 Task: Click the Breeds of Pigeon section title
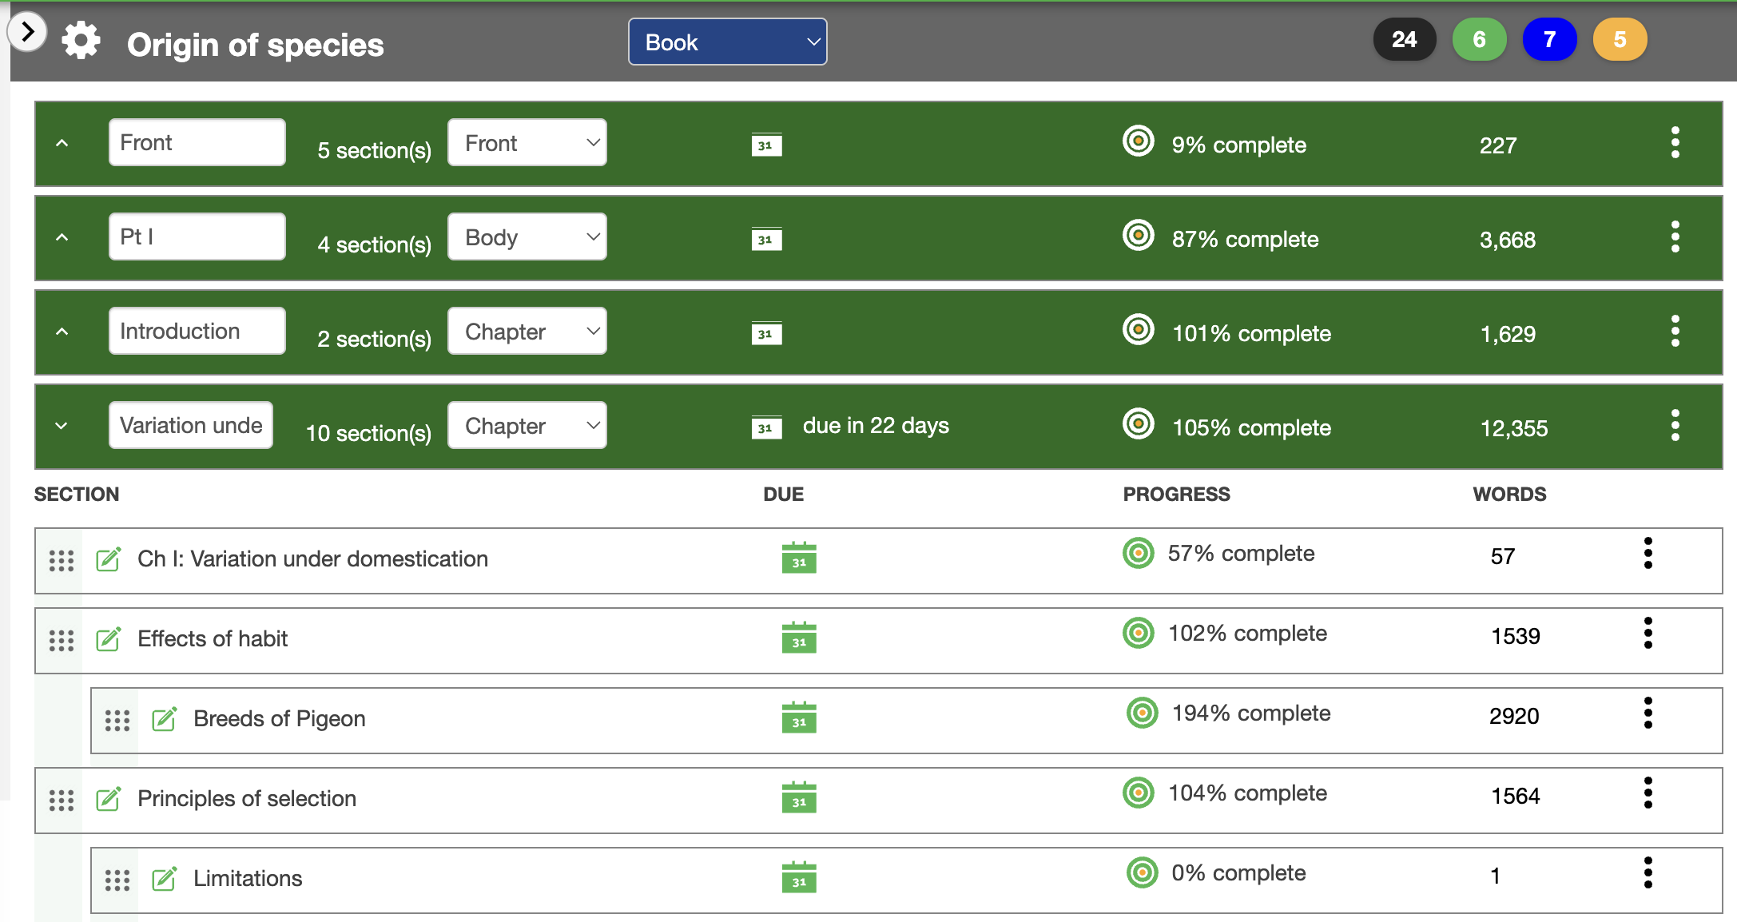280,719
